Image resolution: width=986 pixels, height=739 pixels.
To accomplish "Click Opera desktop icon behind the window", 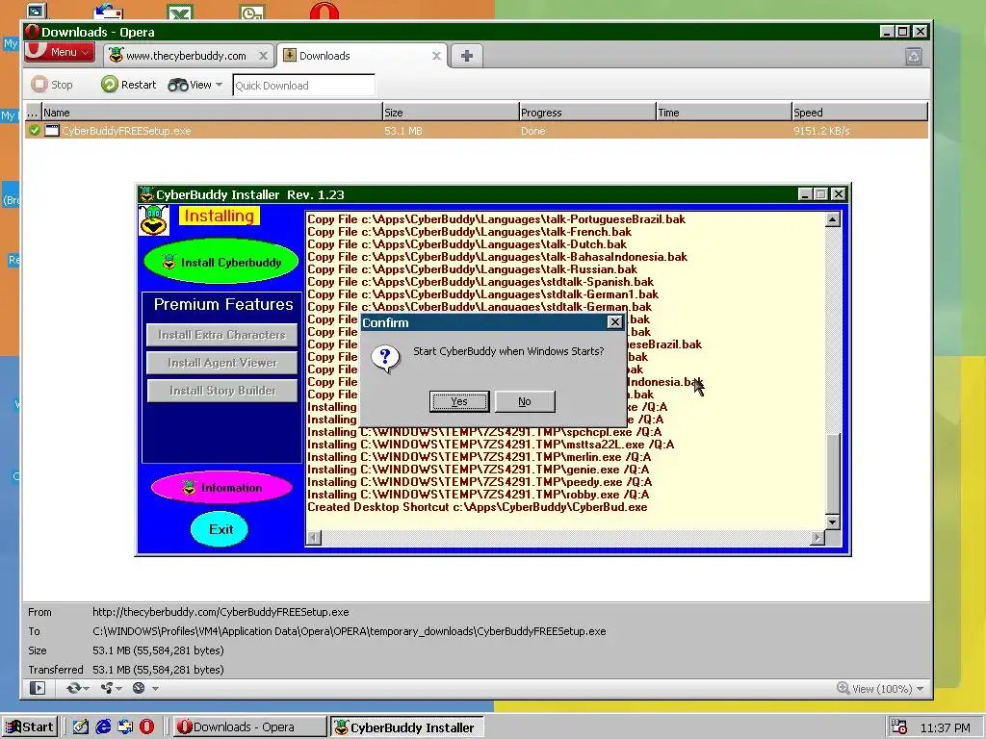I will [x=324, y=11].
